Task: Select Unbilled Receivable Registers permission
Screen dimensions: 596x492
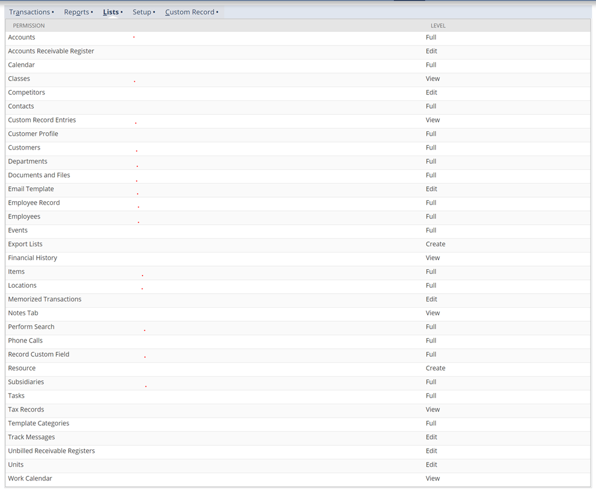Action: point(51,451)
